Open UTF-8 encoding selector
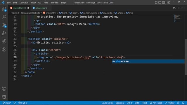The image size is (187, 105). click(x=129, y=103)
